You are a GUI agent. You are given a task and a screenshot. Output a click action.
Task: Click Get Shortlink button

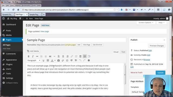[98, 45]
